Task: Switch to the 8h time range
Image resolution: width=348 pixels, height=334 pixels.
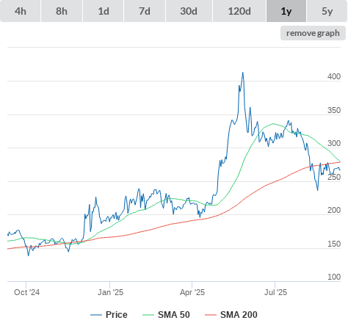Action: click(x=62, y=11)
